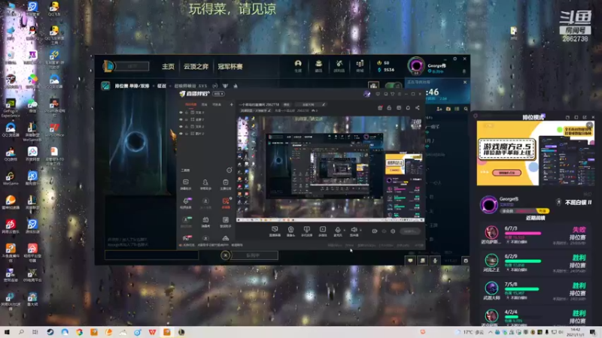
Task: Toggle eye visibility of 文本 3 source
Action: pyautogui.click(x=181, y=113)
